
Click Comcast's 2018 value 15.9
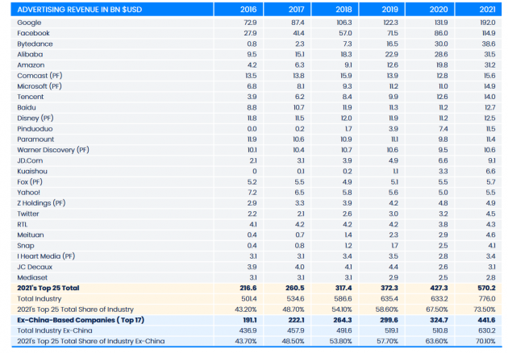346,76
